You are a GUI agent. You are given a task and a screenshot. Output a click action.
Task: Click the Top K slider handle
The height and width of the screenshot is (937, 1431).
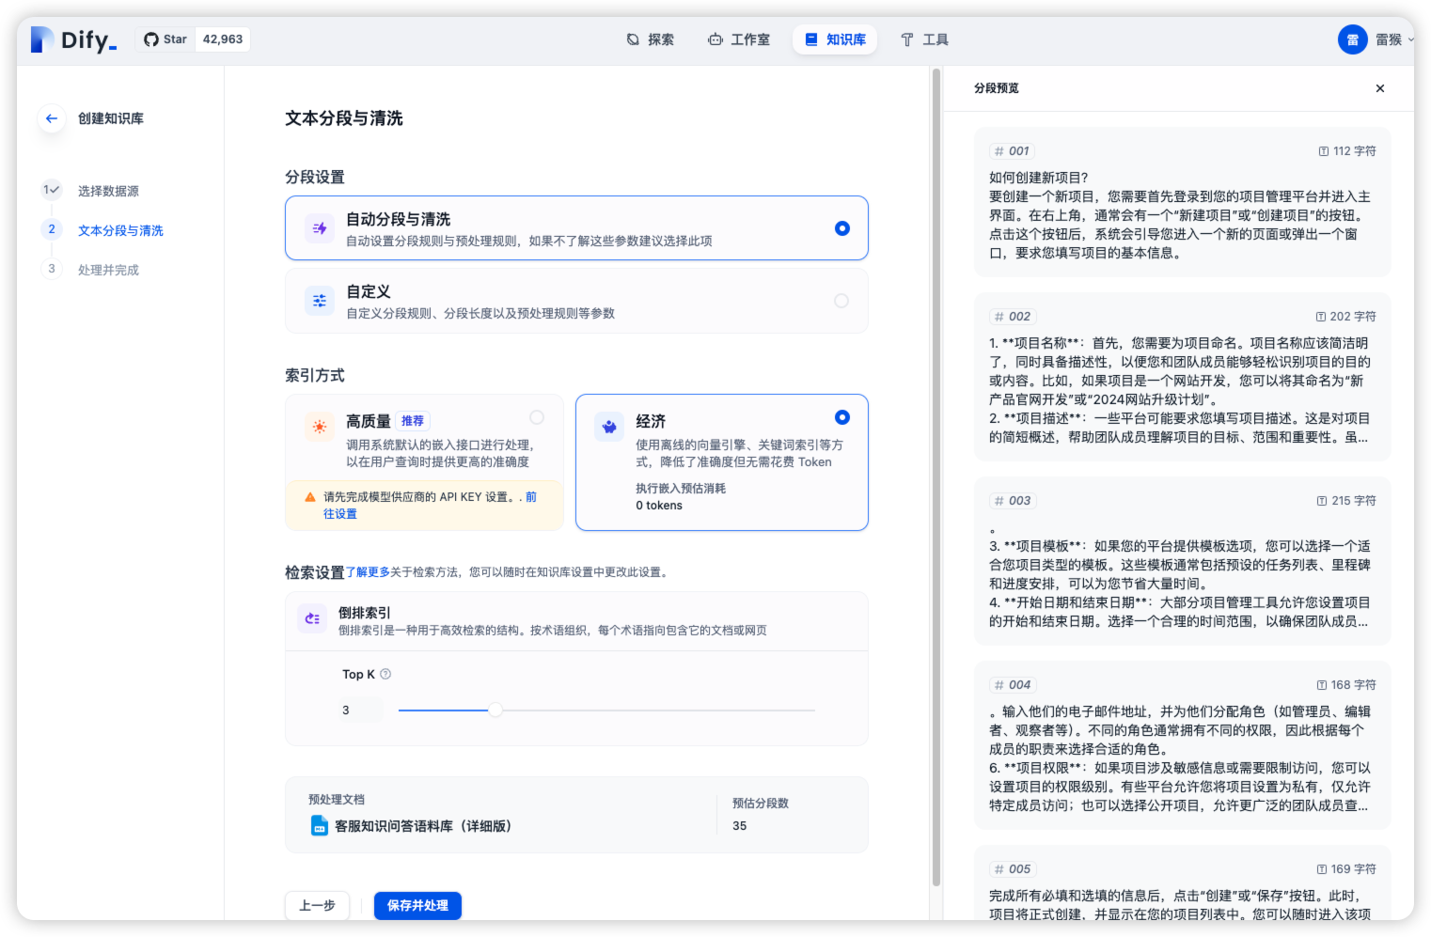495,711
